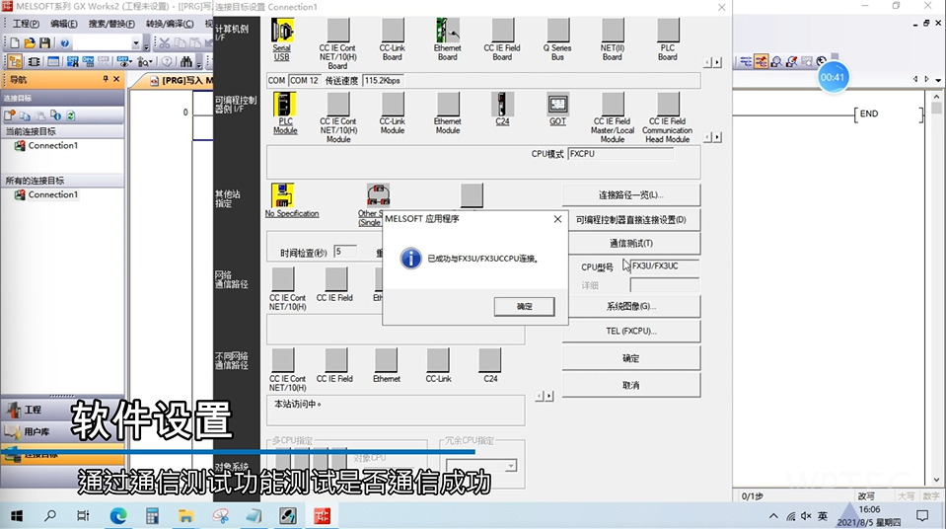946x529 pixels.
Task: Open File Explorer from the taskbar
Action: click(185, 516)
